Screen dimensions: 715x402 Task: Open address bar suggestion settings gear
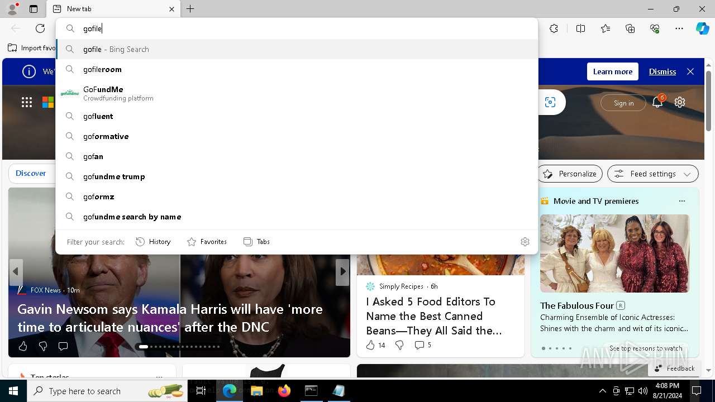coord(525,242)
